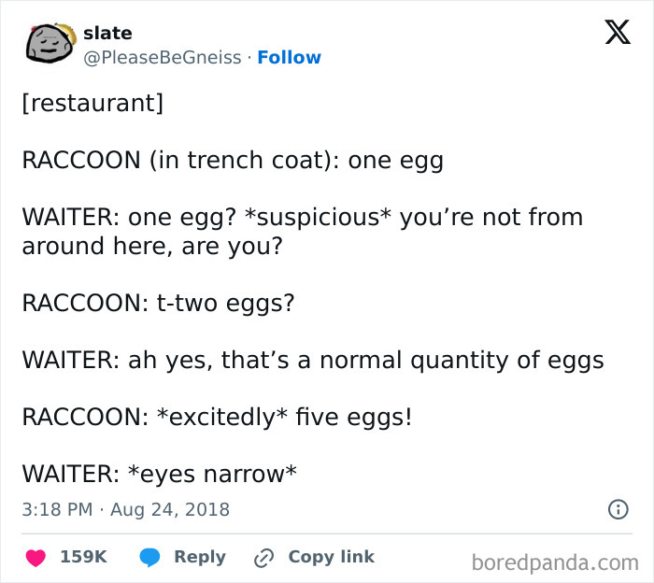The width and height of the screenshot is (654, 583).
Task: Click the copy link chain icon
Action: (x=263, y=558)
